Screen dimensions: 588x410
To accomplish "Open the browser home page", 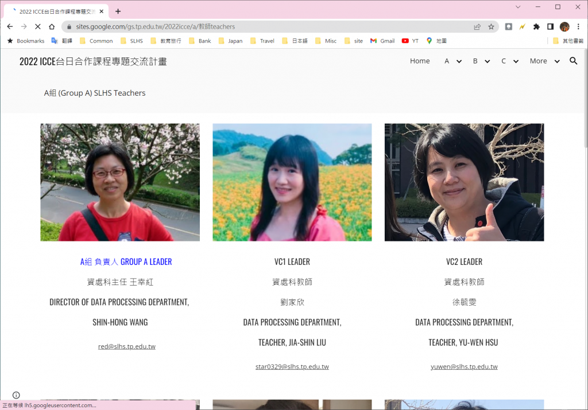I will [52, 26].
